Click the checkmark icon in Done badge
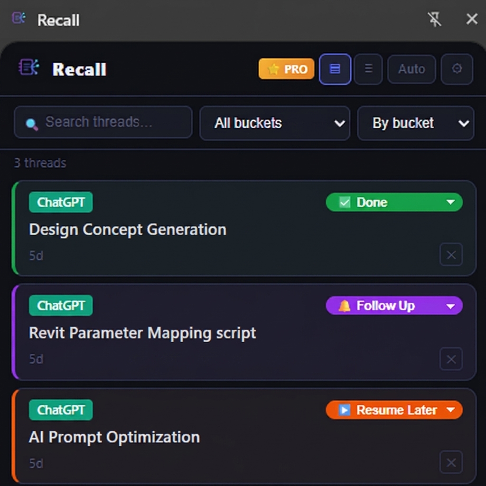 pos(345,202)
